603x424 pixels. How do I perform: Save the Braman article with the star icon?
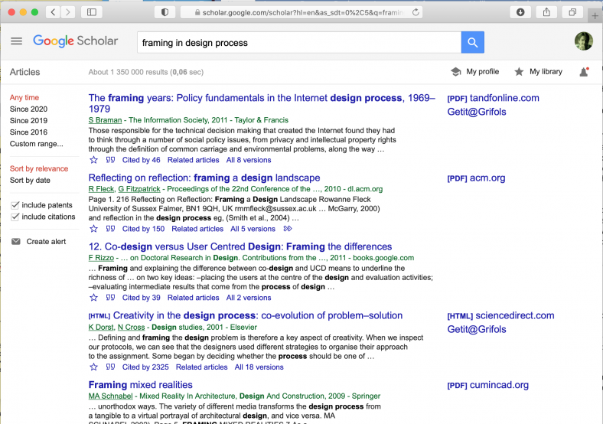point(94,160)
